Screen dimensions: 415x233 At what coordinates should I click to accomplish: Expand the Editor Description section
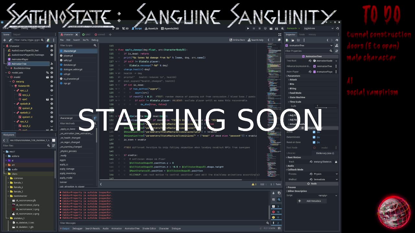[x=297, y=191]
